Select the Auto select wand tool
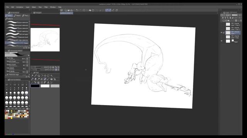The image size is (247, 138). click(x=51, y=76)
